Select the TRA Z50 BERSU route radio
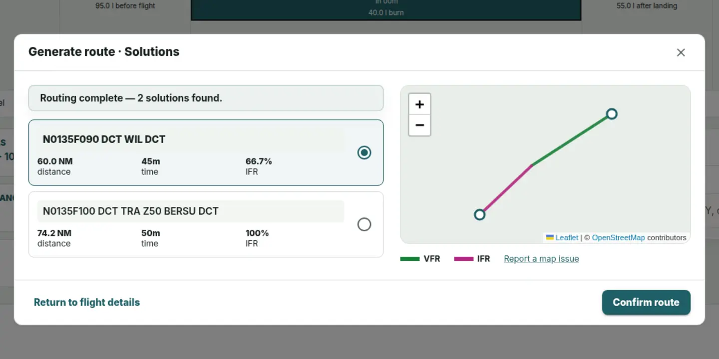 [364, 224]
